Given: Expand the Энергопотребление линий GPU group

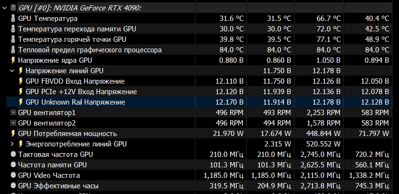Looking at the screenshot, I should 13,144.
